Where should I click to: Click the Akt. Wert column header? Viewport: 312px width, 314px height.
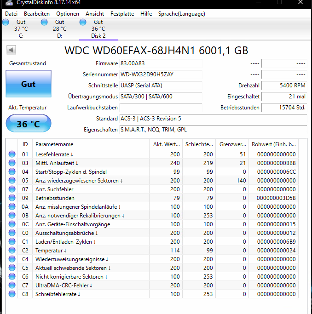click(166, 144)
